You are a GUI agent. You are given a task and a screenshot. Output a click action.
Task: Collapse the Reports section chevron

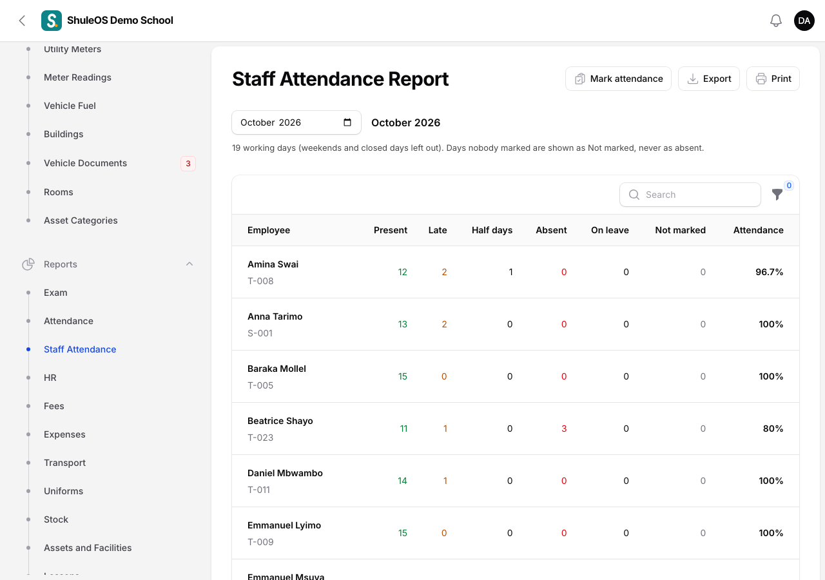coord(189,264)
